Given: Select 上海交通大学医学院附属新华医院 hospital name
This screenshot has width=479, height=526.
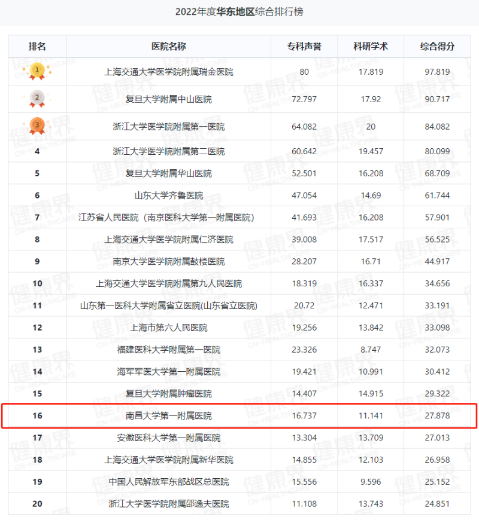Looking at the screenshot, I should 168,460.
